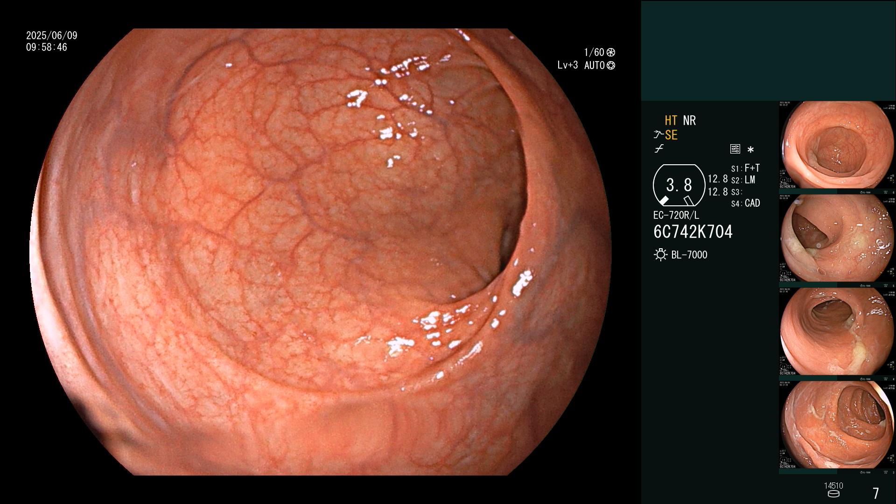
Task: Click the structure enhancement curve icon beside SE
Action: point(658,135)
